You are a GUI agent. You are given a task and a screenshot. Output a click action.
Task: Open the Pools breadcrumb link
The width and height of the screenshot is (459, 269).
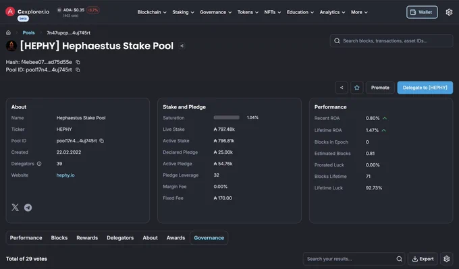28,33
